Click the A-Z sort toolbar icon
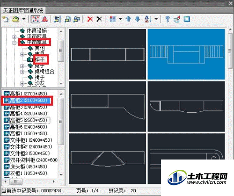 pyautogui.click(x=148, y=19)
